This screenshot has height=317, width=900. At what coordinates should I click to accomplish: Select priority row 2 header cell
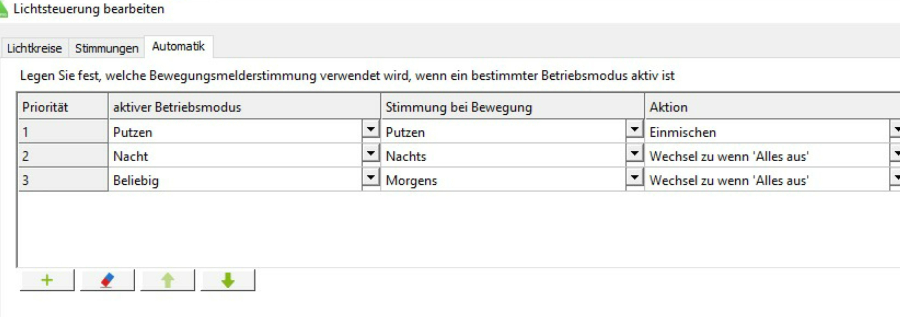(x=63, y=156)
